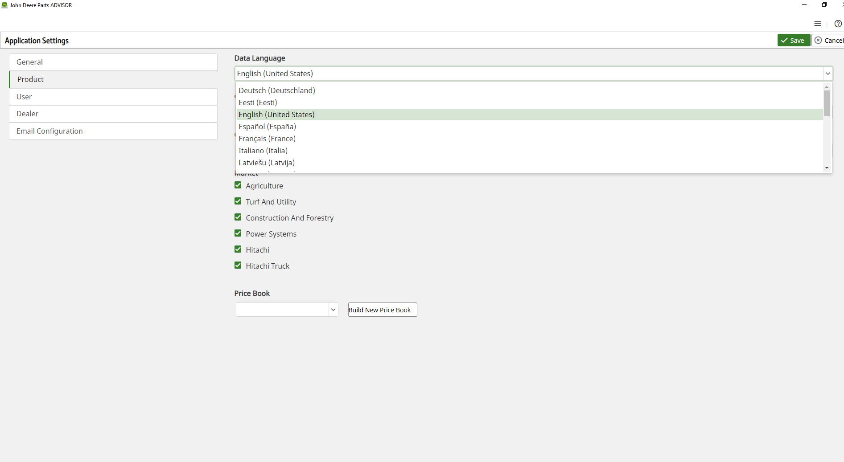Viewport: 844px width, 462px height.
Task: Select Eesti (Eesti) from the list
Action: (530, 102)
